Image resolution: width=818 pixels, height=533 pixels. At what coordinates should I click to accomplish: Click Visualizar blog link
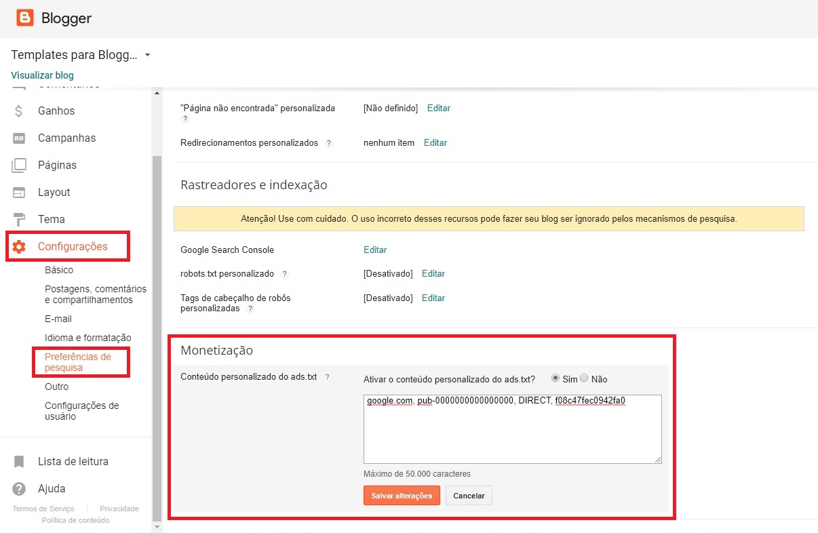click(x=42, y=75)
